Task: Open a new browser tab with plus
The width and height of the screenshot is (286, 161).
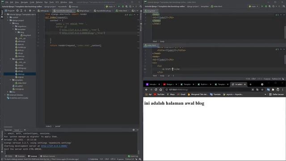Action: tap(250, 85)
